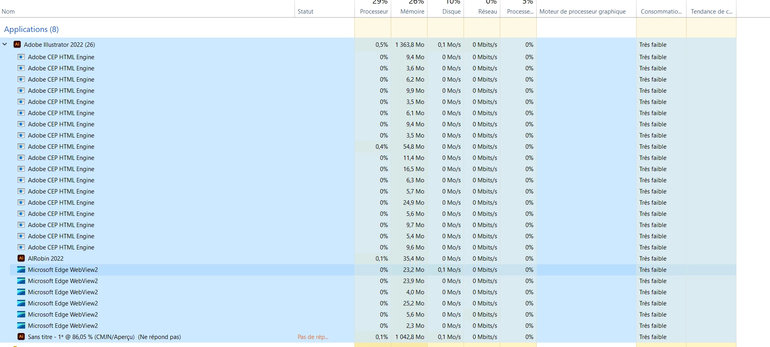This screenshot has height=347, width=770.
Task: Sort by the Tendance de c... column header
Action: (x=712, y=11)
